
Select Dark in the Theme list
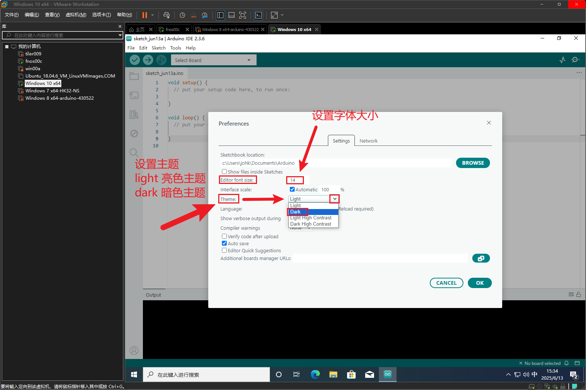(313, 212)
